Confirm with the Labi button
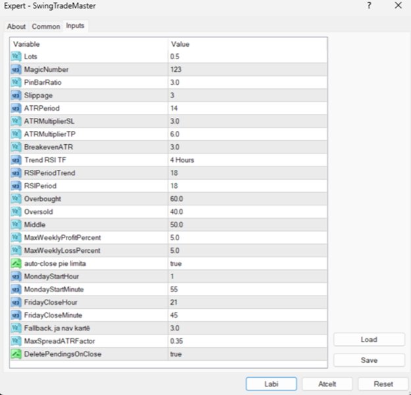Image resolution: width=411 pixels, height=395 pixels. 271,384
